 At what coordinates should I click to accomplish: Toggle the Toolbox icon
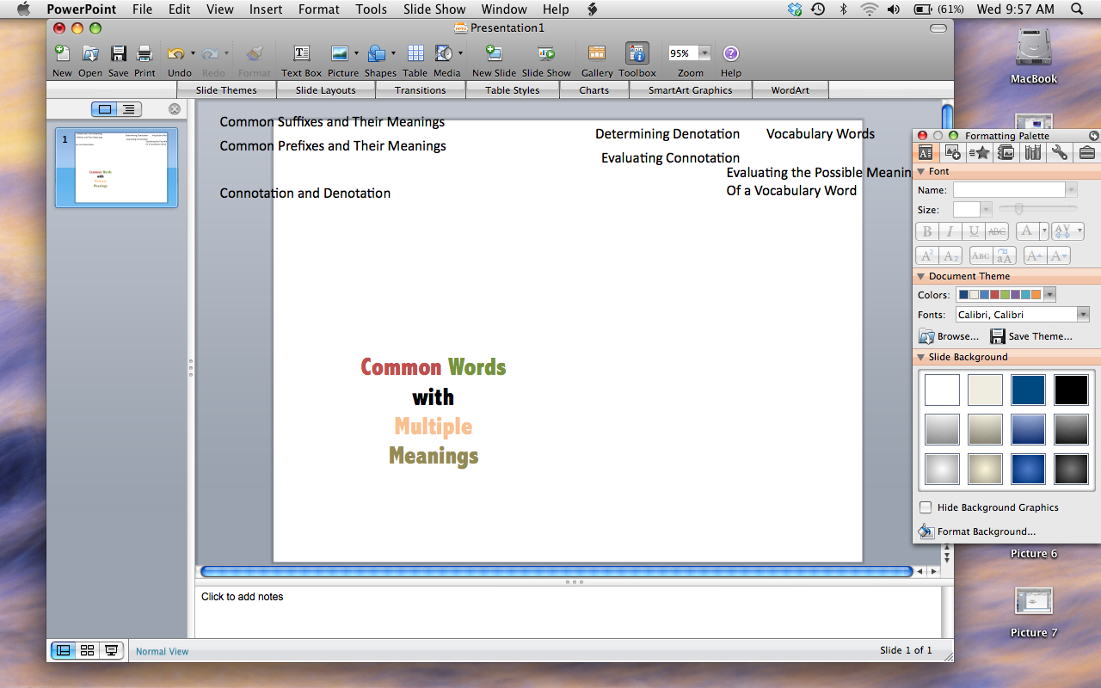(637, 54)
